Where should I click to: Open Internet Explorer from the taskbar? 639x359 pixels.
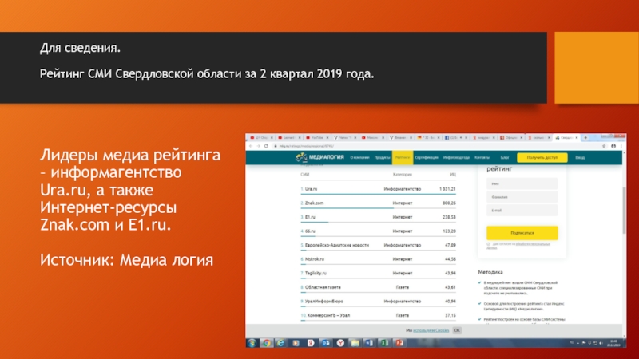(x=279, y=343)
